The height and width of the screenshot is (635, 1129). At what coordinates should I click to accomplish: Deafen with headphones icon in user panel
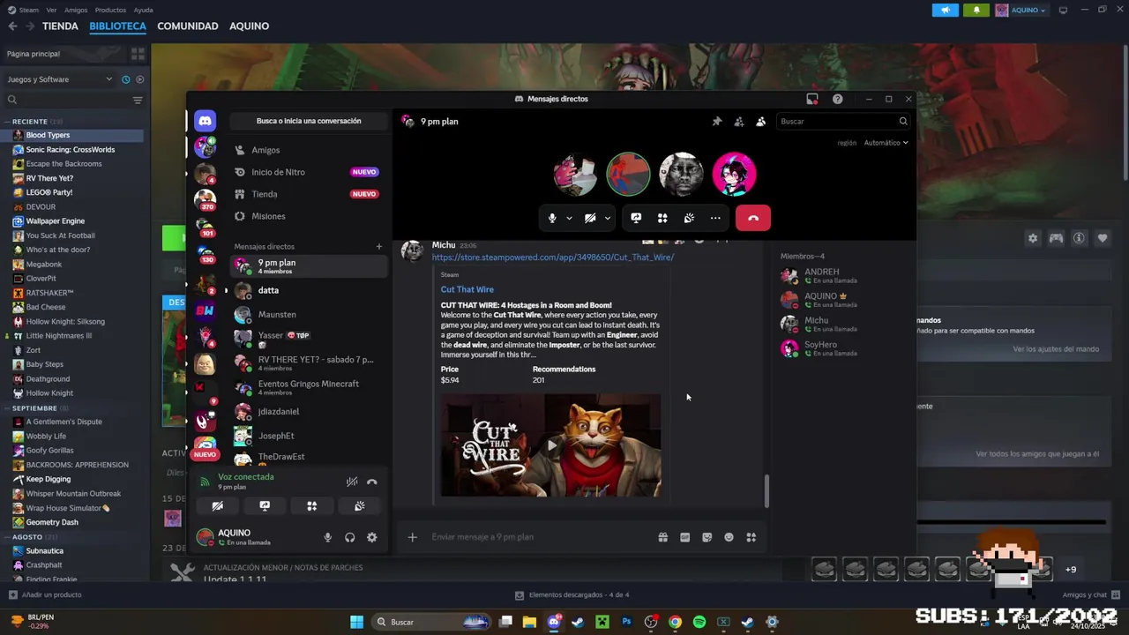pos(350,537)
